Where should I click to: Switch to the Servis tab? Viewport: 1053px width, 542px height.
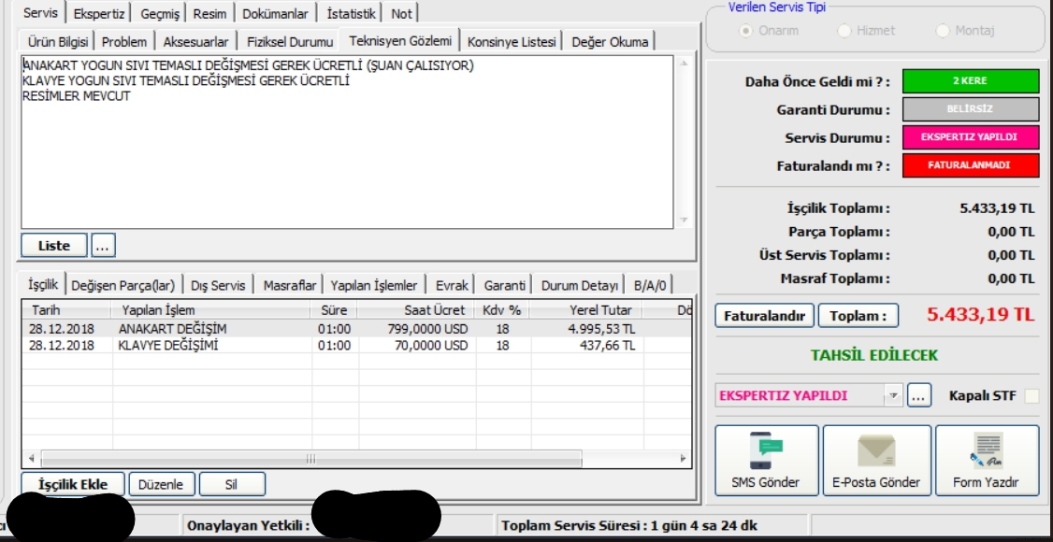click(x=40, y=13)
